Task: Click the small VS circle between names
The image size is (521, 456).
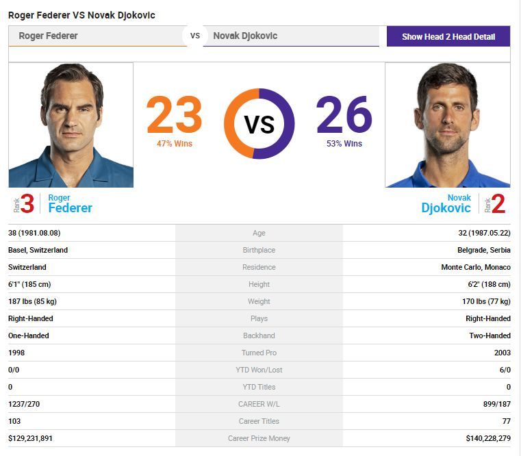Action: (195, 36)
